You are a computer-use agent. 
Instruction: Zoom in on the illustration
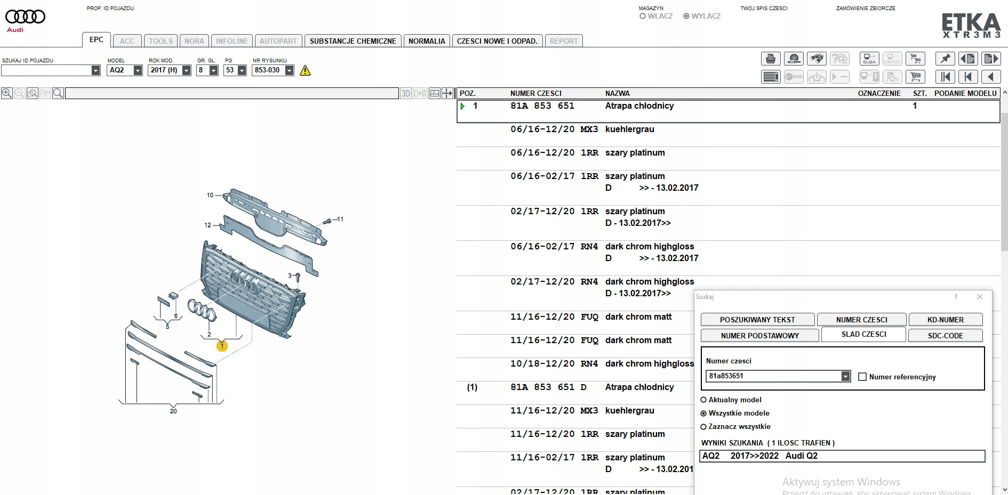(7, 93)
